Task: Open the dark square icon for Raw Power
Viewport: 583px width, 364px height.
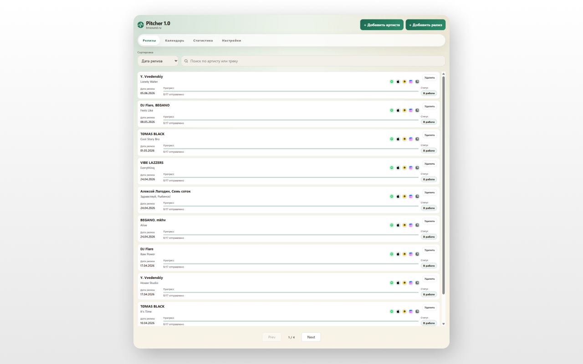Action: pyautogui.click(x=417, y=254)
